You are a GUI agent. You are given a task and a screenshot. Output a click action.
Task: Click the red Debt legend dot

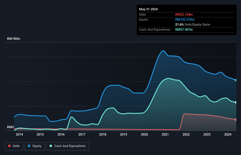point(9,146)
